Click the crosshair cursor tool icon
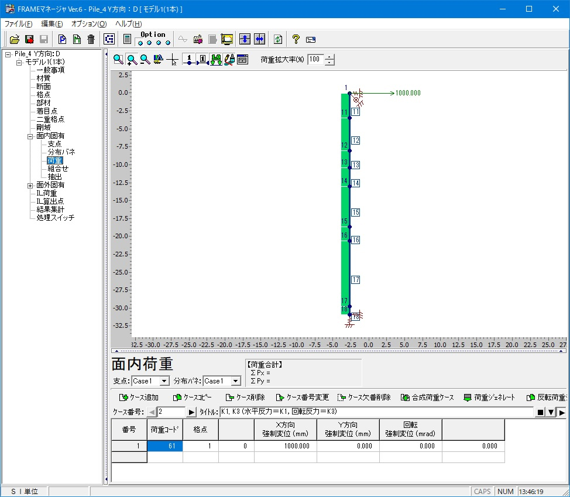This screenshot has height=497, width=570. coord(172,59)
